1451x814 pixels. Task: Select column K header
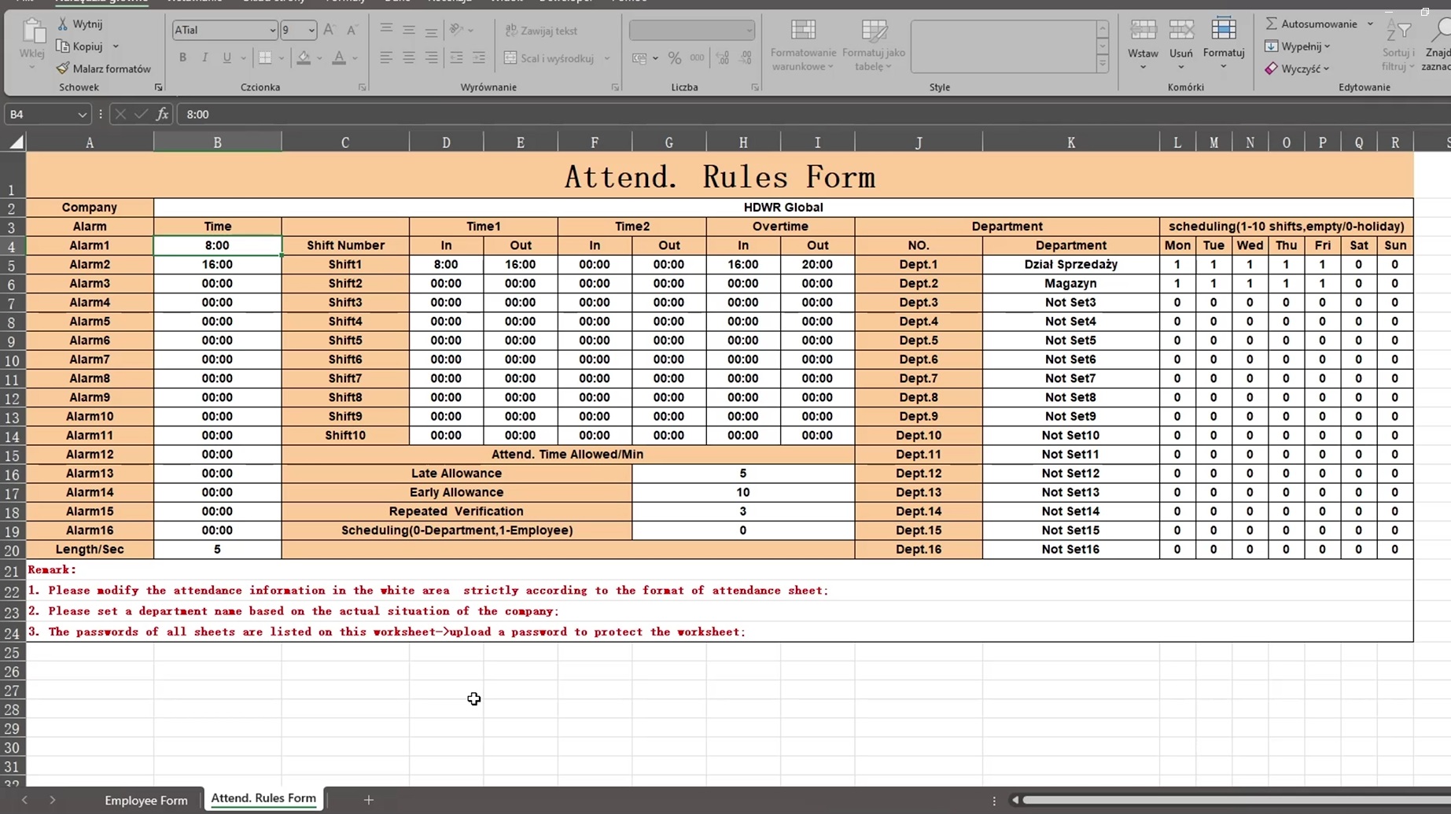[x=1070, y=142]
